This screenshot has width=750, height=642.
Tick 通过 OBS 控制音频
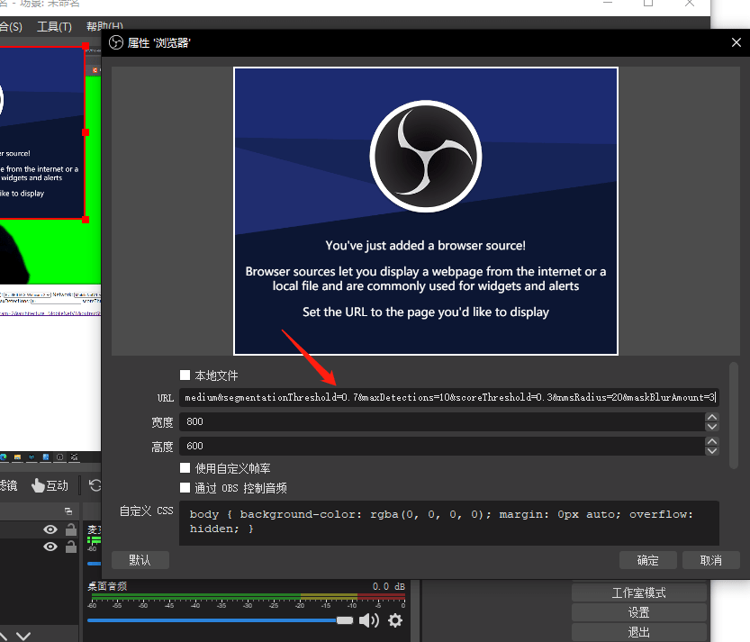(x=185, y=487)
